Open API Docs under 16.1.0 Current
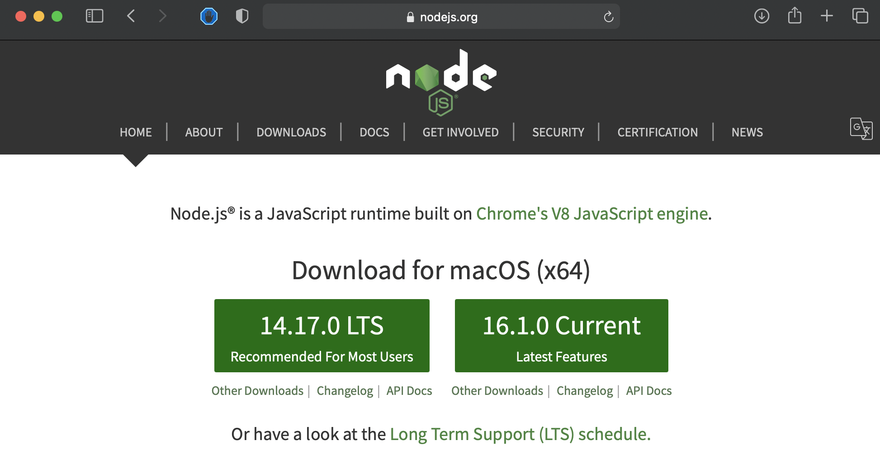The image size is (880, 450). point(649,390)
